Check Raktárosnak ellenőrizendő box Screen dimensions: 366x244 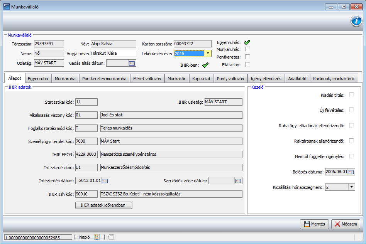click(x=351, y=141)
